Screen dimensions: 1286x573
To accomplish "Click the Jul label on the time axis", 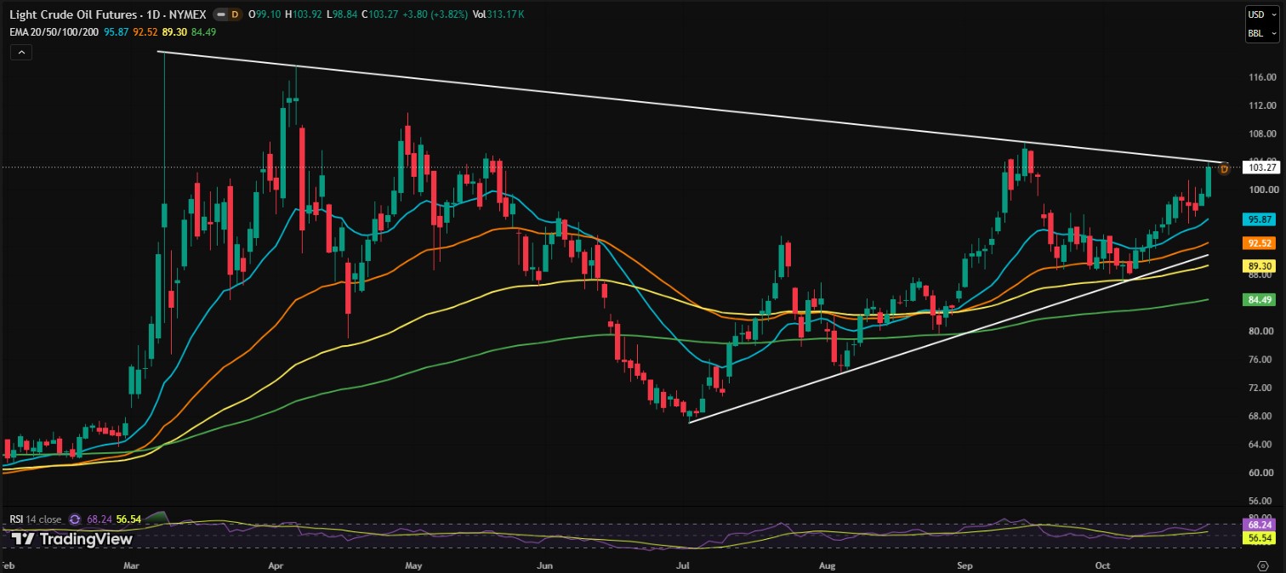I will 682,564.
